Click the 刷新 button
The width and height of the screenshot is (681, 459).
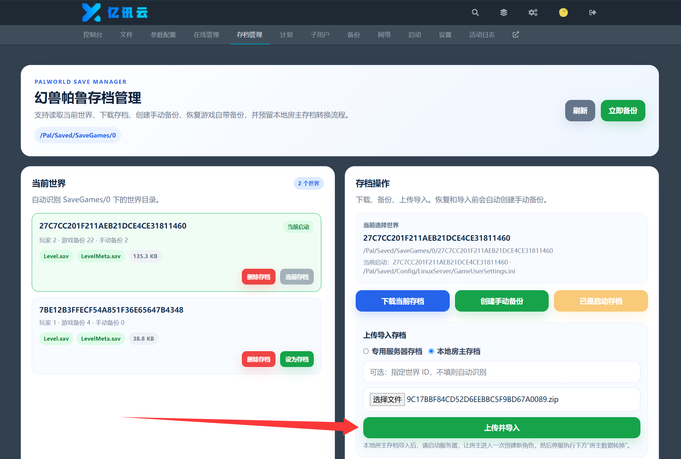[x=580, y=110]
